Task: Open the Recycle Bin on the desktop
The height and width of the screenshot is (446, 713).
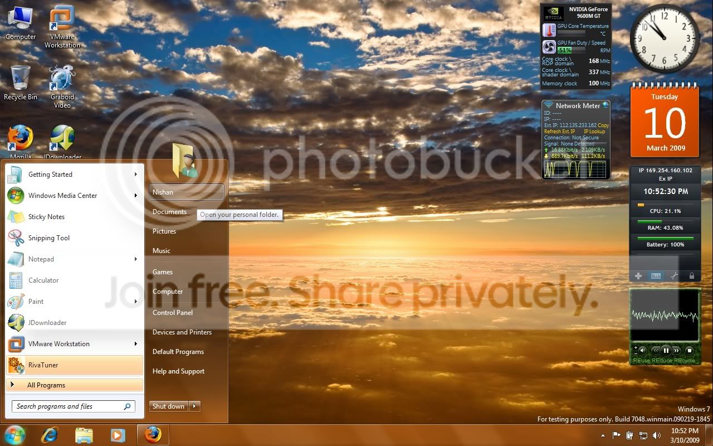Action: pos(21,83)
